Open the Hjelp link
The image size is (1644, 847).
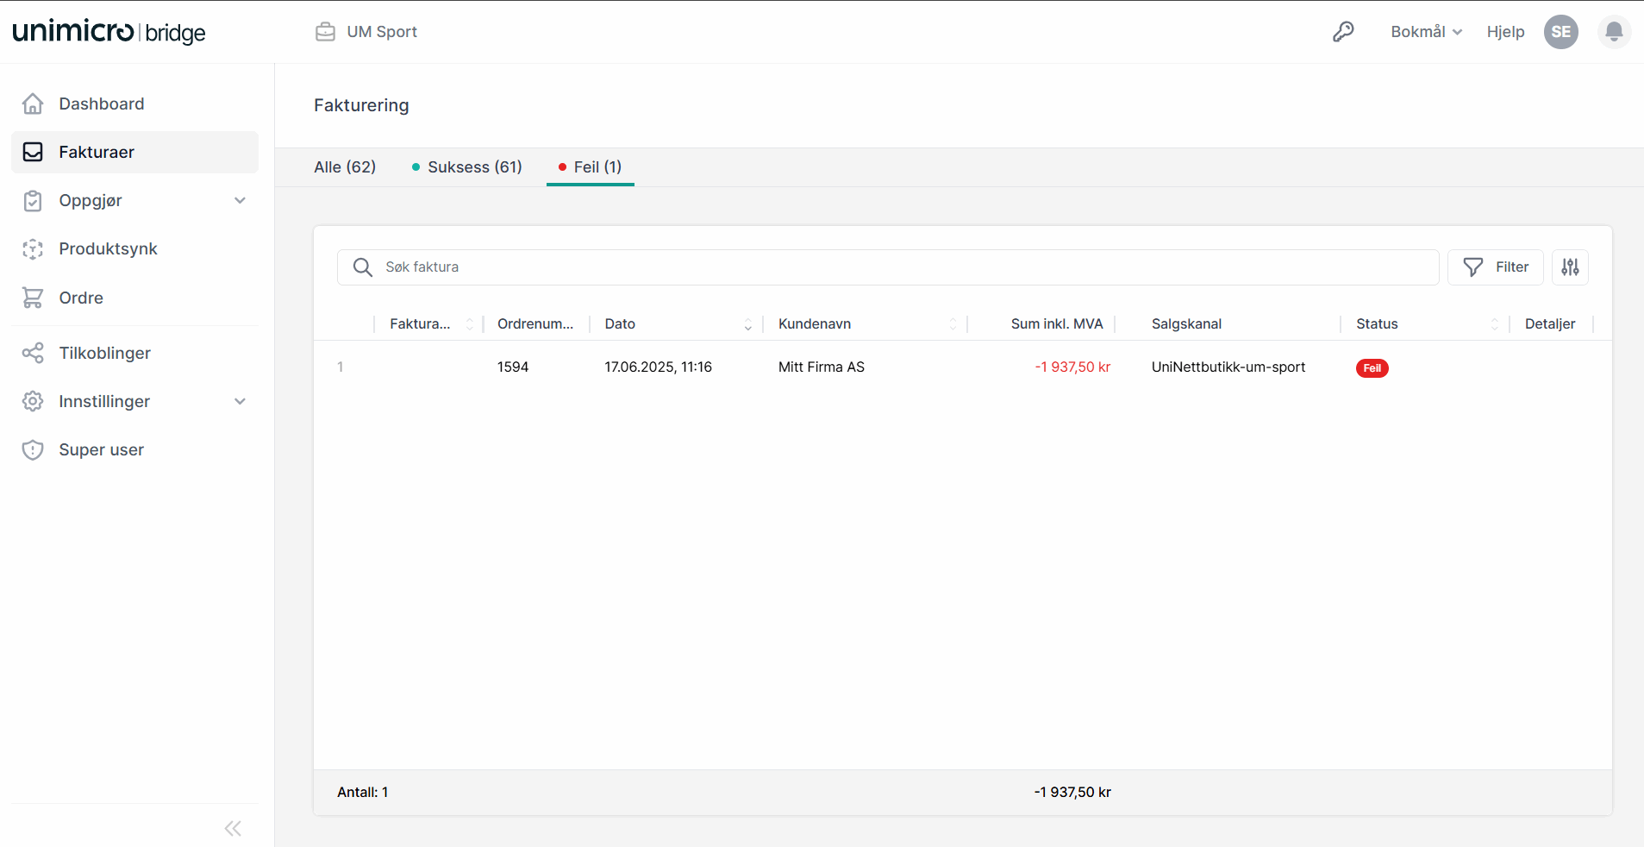click(x=1505, y=32)
